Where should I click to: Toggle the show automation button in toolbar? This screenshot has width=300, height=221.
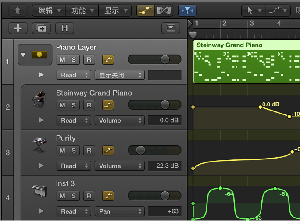tap(146, 10)
